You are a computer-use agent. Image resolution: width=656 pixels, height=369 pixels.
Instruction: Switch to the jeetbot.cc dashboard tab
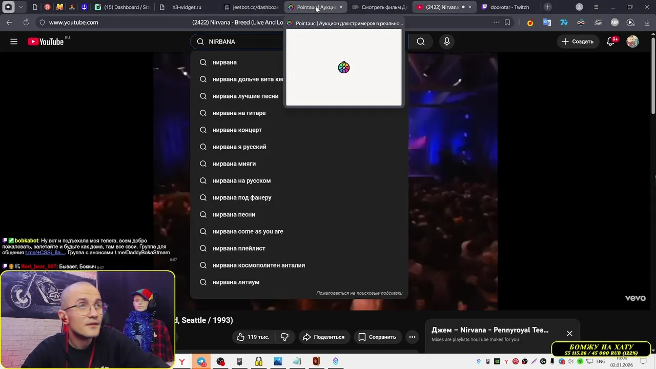tap(251, 7)
